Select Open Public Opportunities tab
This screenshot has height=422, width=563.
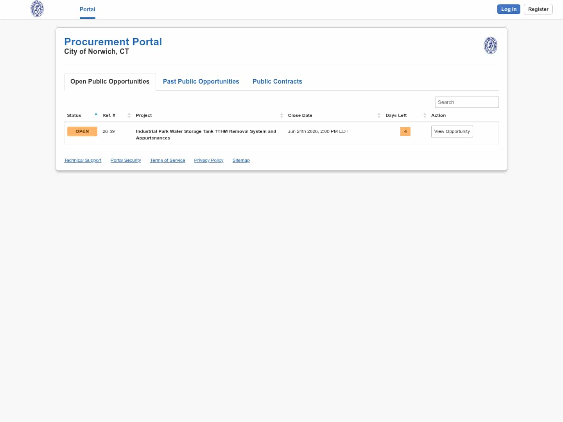pos(110,82)
